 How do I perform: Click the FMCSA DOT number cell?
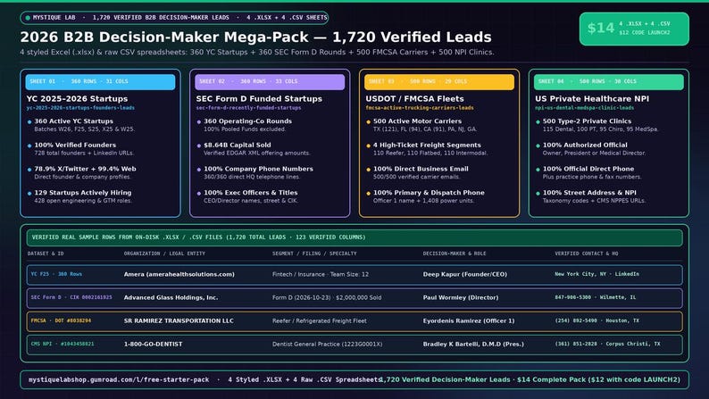point(61,320)
